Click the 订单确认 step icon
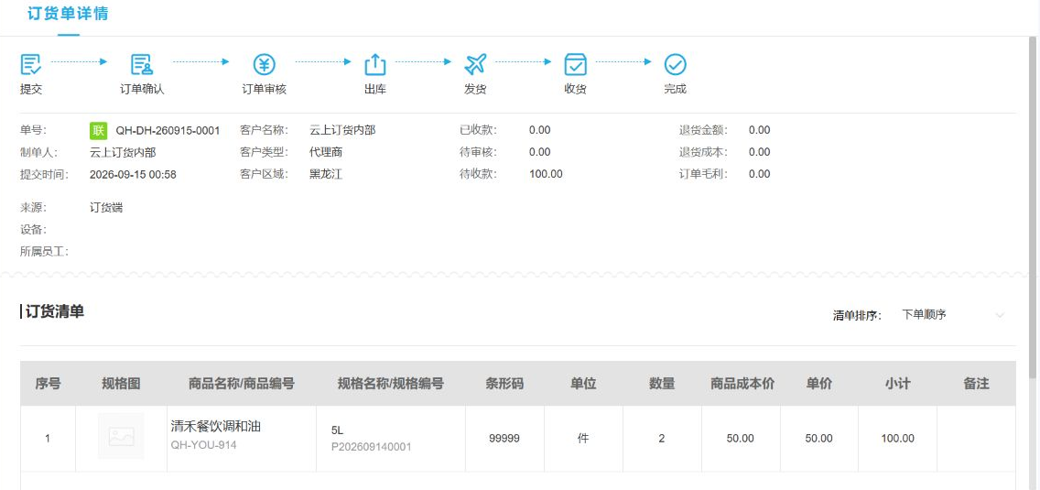The height and width of the screenshot is (490, 1040). coord(142,64)
